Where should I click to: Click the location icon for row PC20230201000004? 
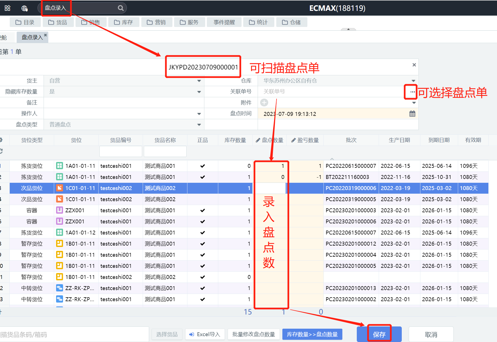tap(59, 255)
